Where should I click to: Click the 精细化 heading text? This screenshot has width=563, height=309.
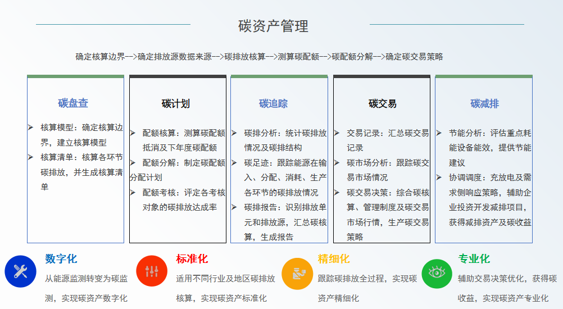(x=334, y=259)
